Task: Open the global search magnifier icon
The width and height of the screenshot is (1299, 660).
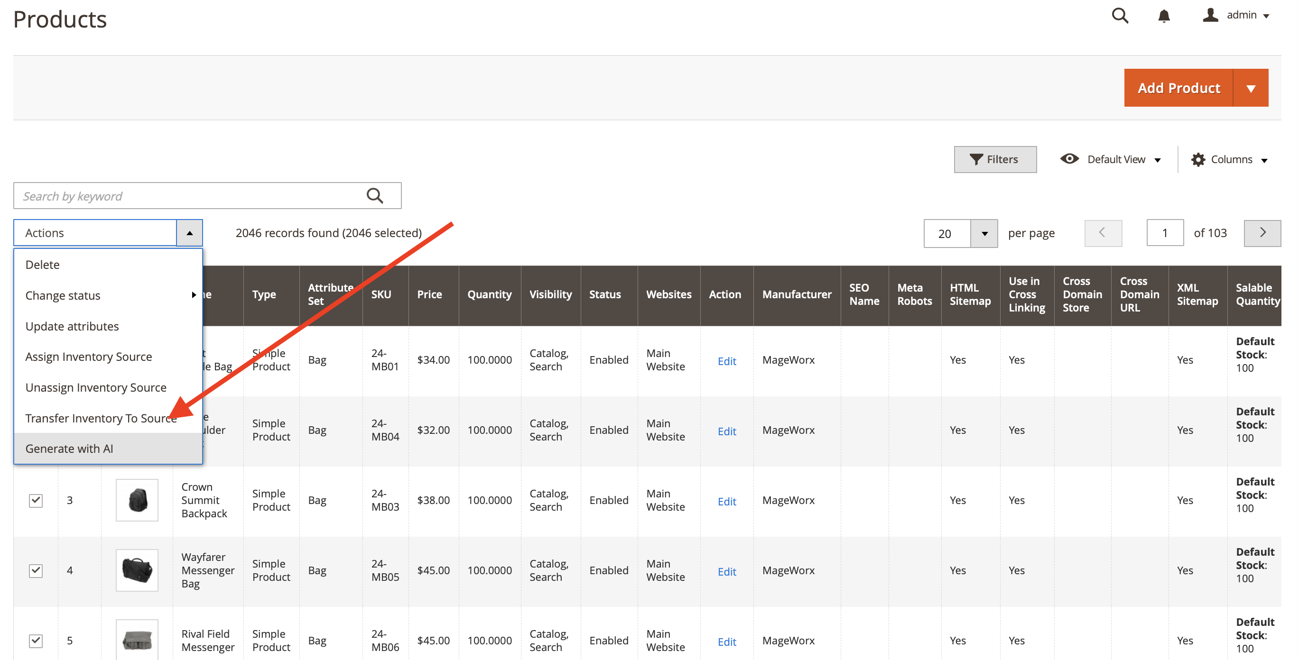Action: click(1120, 16)
